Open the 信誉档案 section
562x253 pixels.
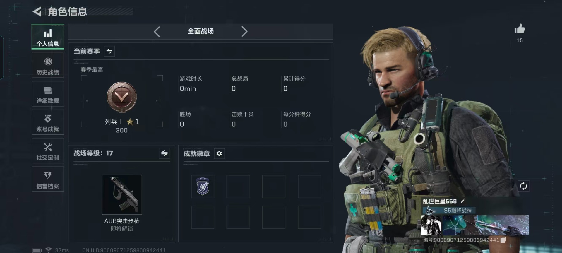coord(48,179)
